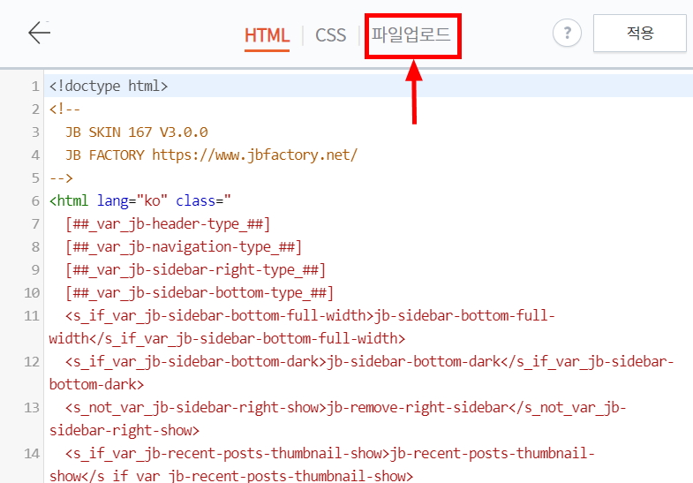Switch to the HTML tab
693x483 pixels.
point(267,35)
